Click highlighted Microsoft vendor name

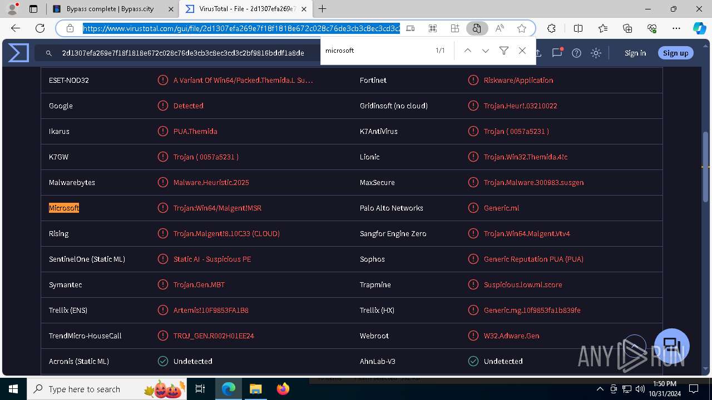(64, 208)
